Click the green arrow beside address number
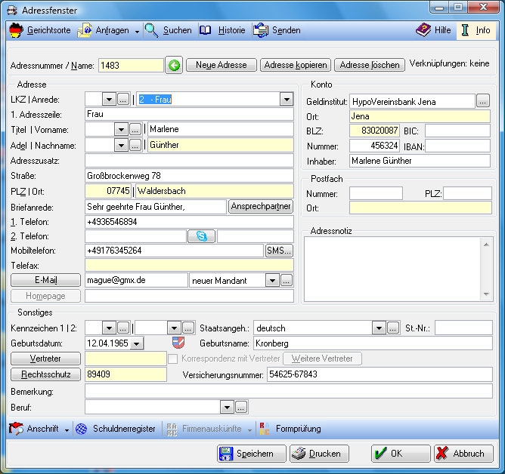 click(x=174, y=66)
